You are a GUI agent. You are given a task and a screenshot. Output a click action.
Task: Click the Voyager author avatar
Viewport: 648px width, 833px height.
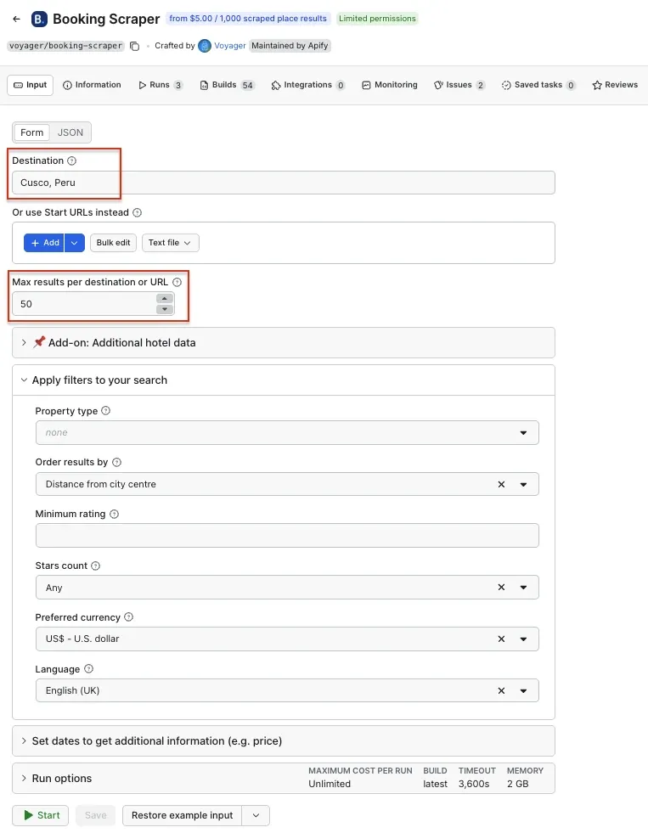pyautogui.click(x=205, y=46)
